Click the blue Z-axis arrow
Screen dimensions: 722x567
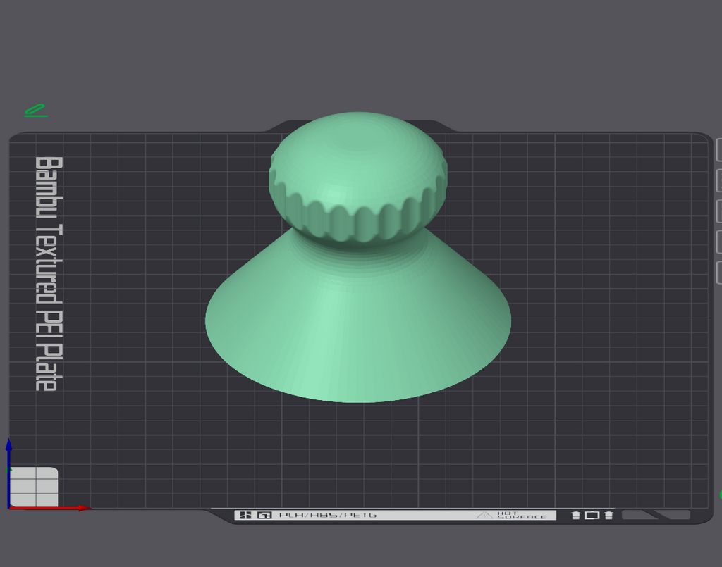point(8,473)
